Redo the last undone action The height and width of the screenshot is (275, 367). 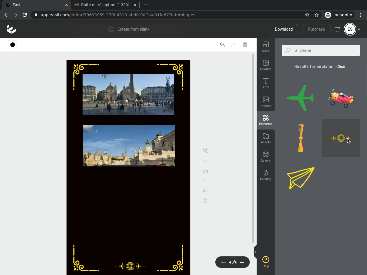[234, 45]
